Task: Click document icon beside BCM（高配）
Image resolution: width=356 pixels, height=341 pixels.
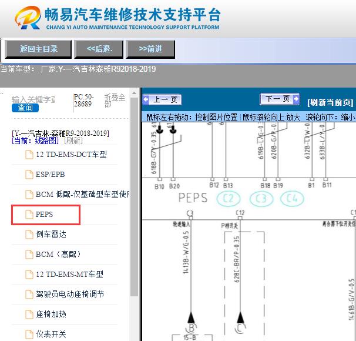Action: coord(29,255)
